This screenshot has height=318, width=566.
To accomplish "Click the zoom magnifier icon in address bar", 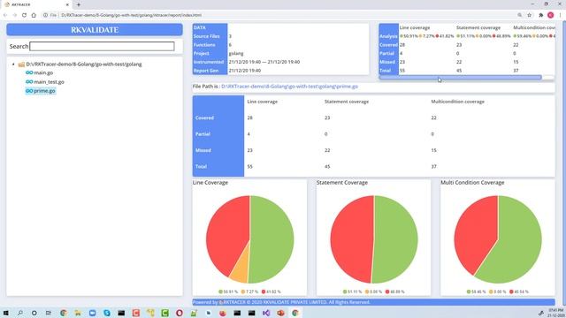I will coord(519,15).
